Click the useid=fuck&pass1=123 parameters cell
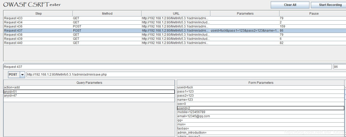This screenshot has height=137, width=346. pos(245,31)
